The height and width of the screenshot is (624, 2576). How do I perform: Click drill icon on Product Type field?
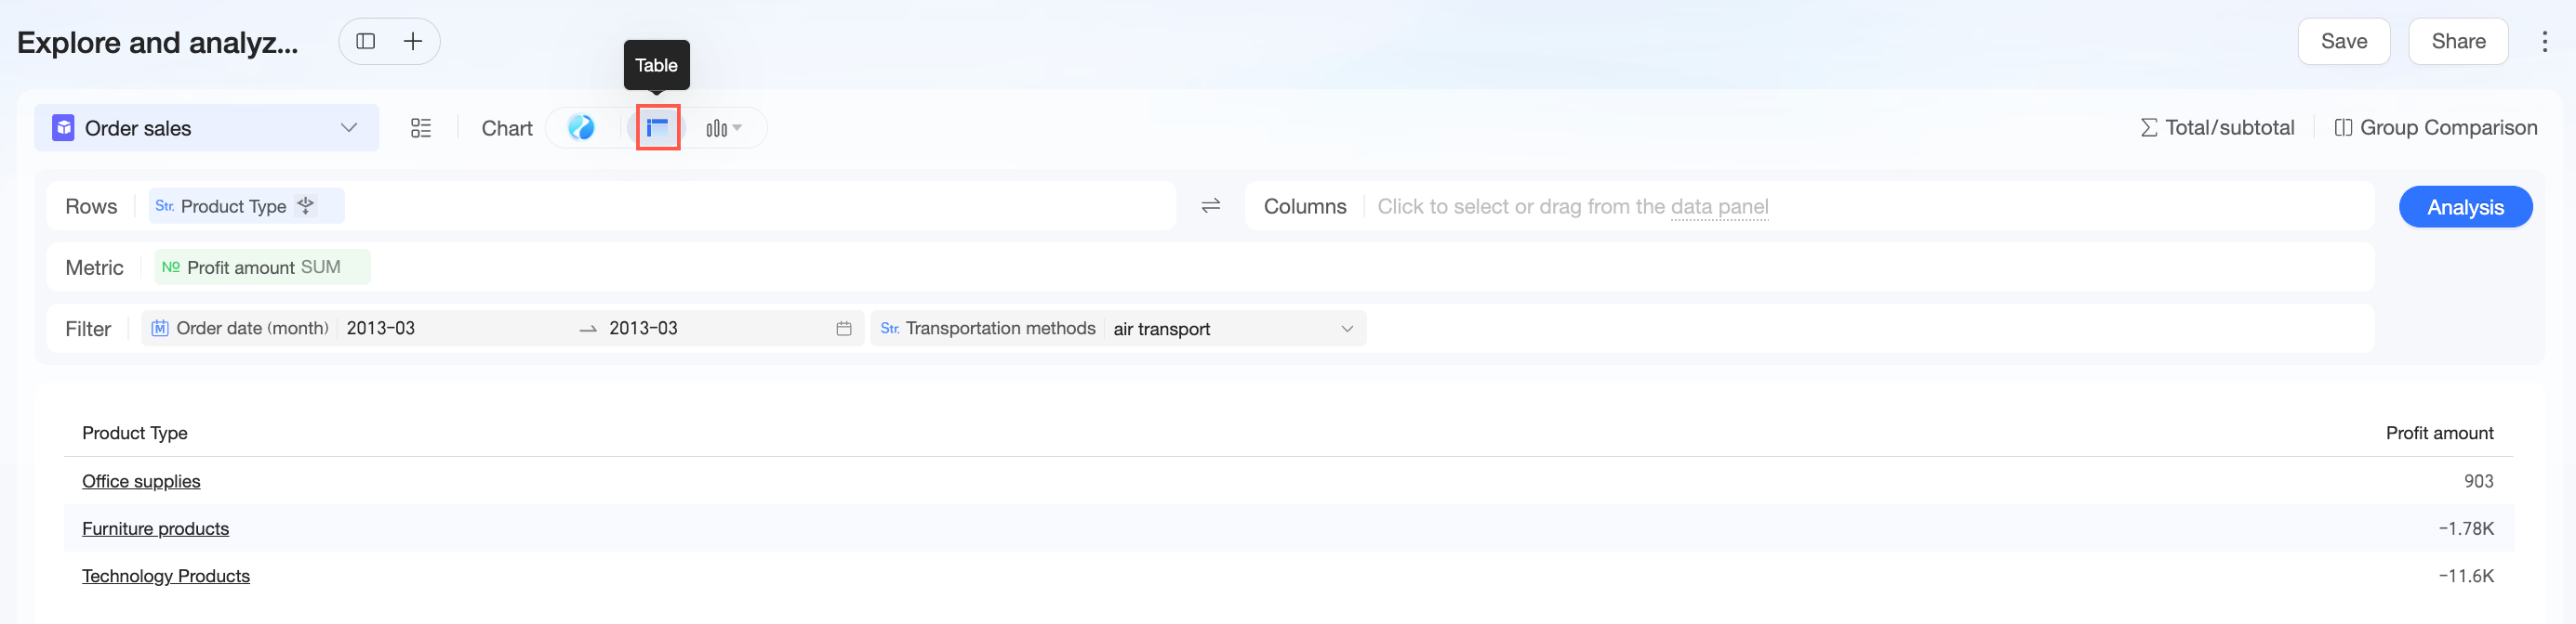coord(306,205)
